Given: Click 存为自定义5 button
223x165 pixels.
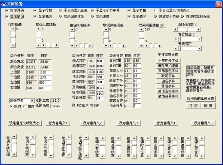Looking at the screenshot, I should 203,123.
